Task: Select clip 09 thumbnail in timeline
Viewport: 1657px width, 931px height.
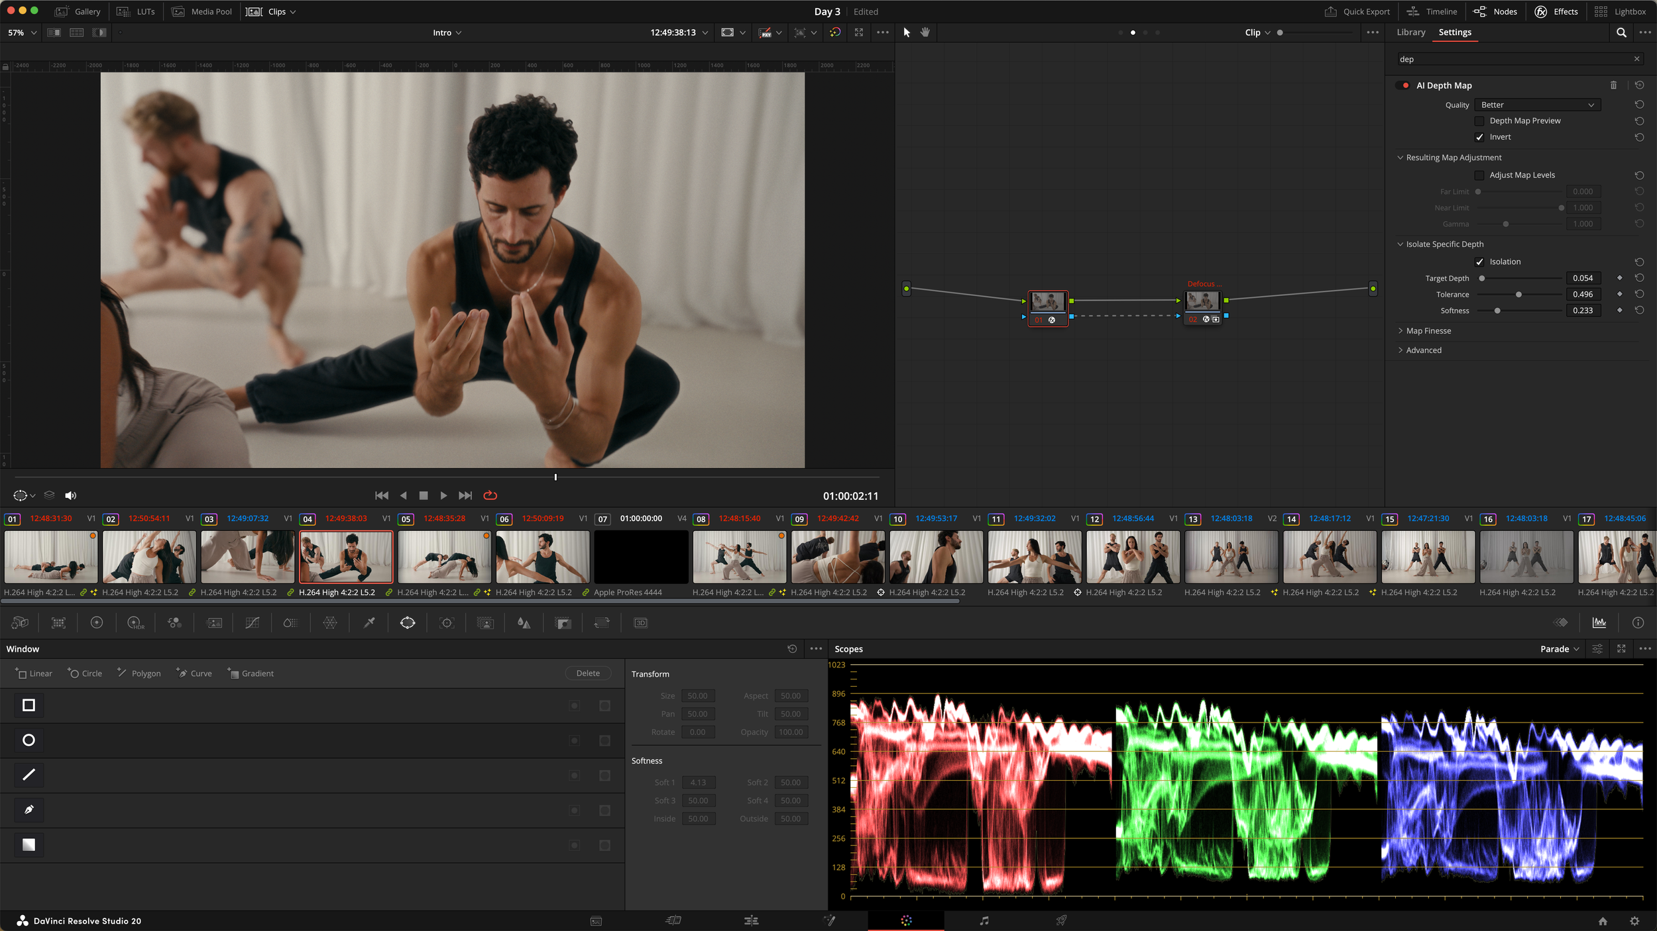Action: 837,557
